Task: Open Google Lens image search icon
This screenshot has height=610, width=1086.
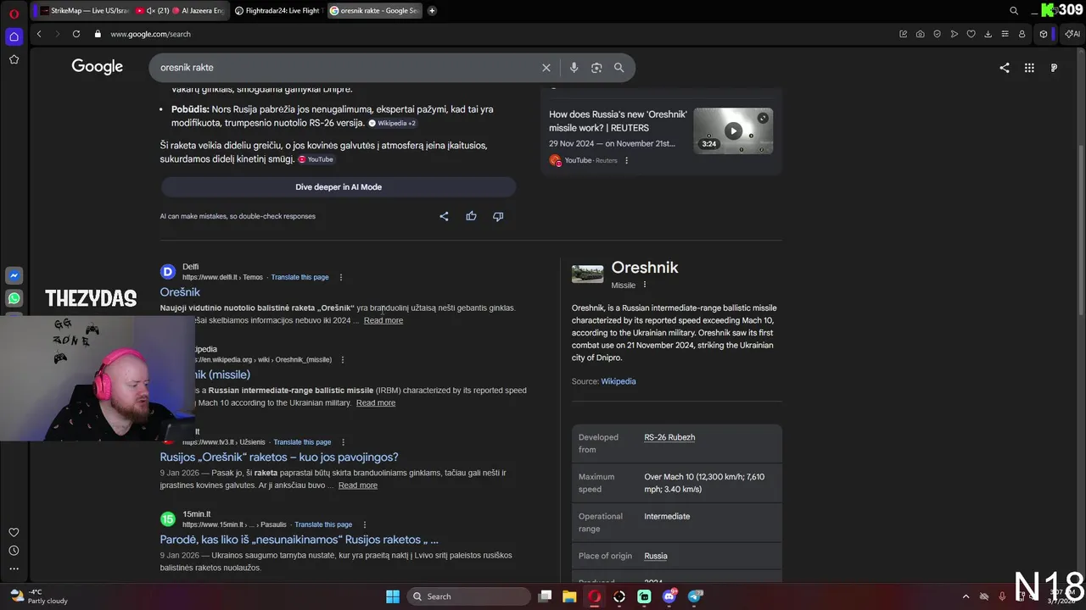Action: coord(596,68)
